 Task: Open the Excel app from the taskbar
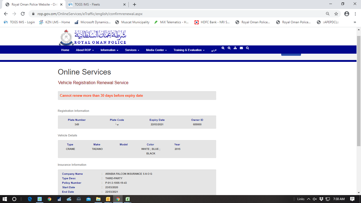(x=127, y=199)
